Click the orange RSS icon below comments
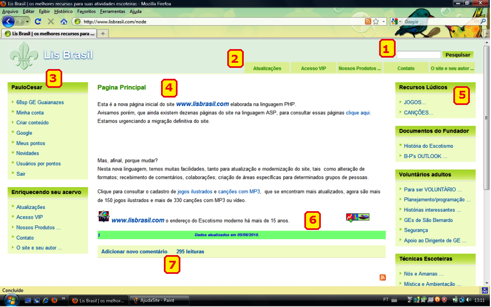 point(383,277)
